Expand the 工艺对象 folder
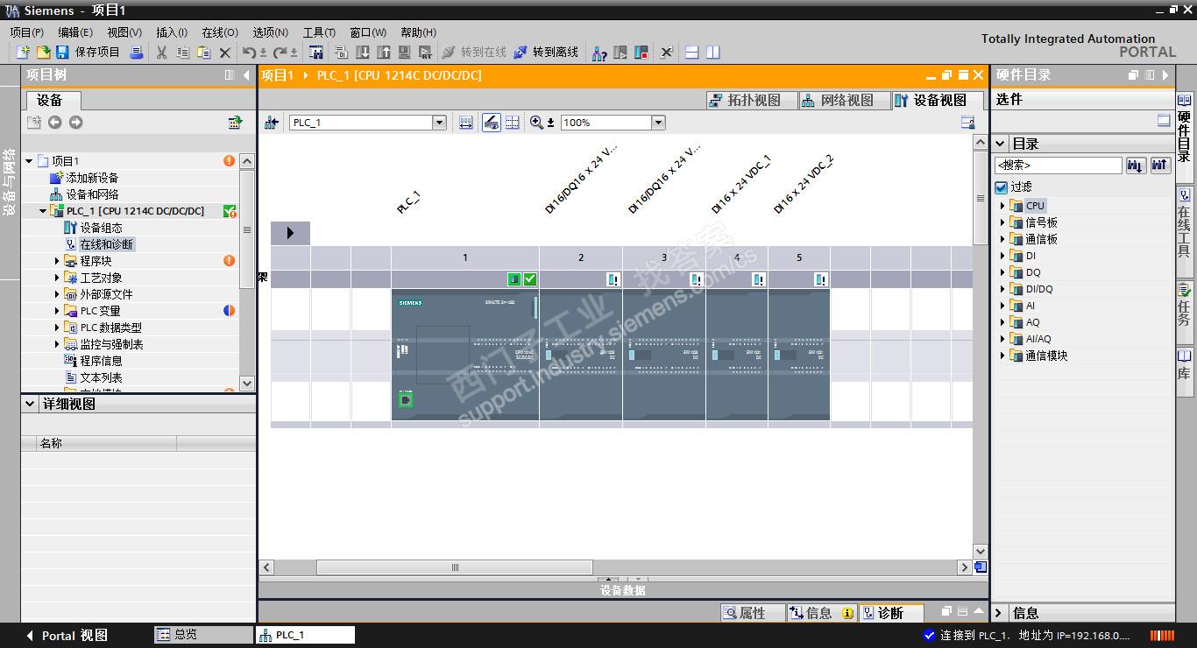The width and height of the screenshot is (1197, 648). click(57, 278)
